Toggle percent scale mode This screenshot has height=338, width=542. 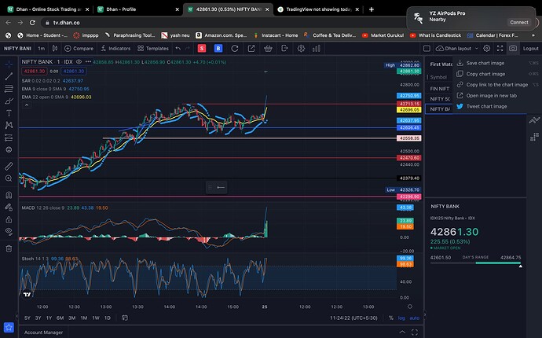[x=391, y=318]
